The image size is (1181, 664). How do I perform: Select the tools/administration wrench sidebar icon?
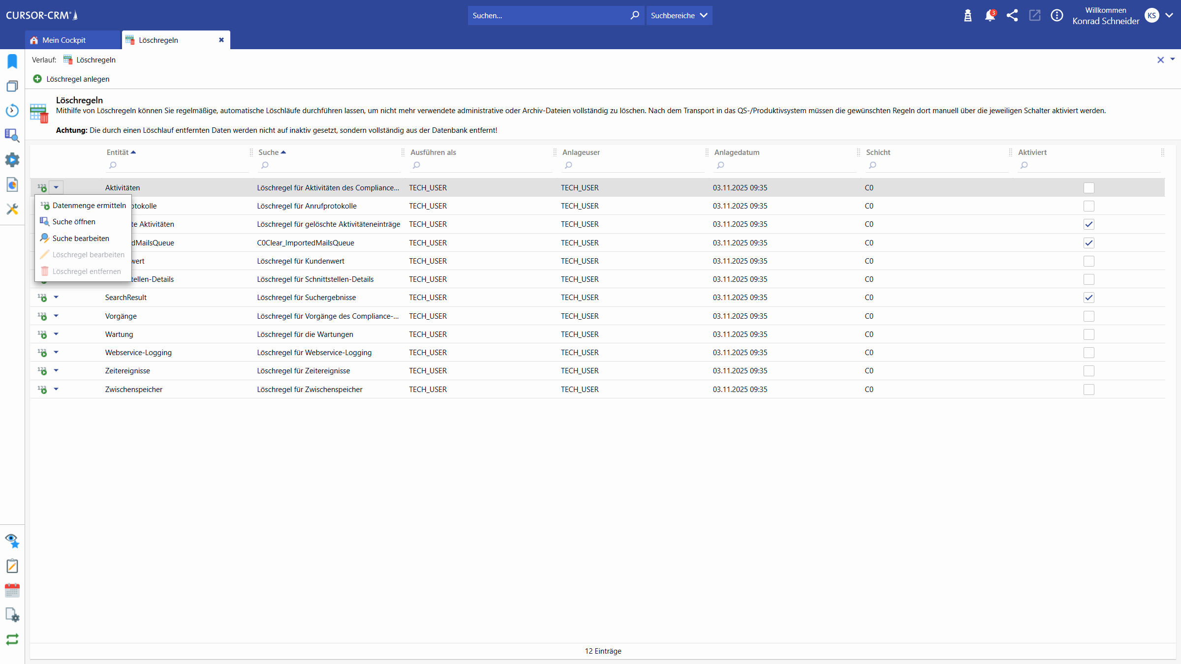(x=12, y=209)
